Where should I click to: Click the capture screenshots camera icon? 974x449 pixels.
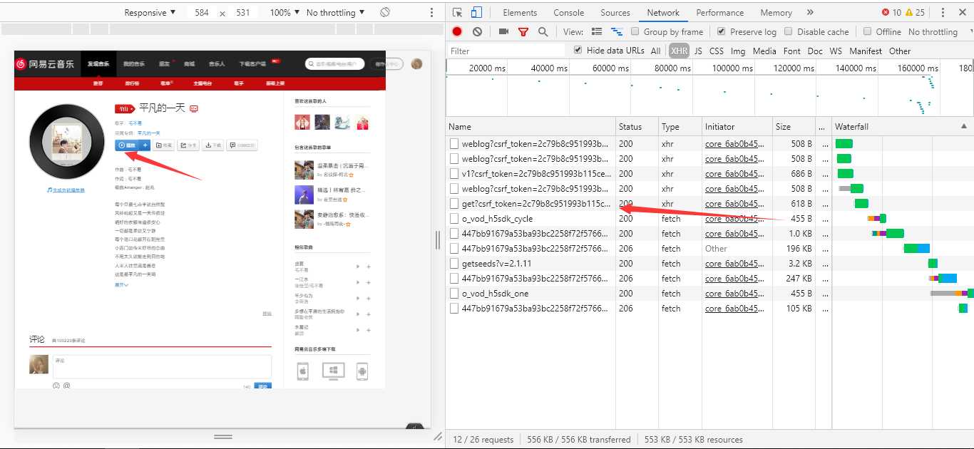click(x=503, y=31)
